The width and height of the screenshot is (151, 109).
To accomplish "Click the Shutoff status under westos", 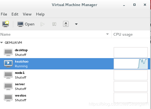I will pos(20,100).
